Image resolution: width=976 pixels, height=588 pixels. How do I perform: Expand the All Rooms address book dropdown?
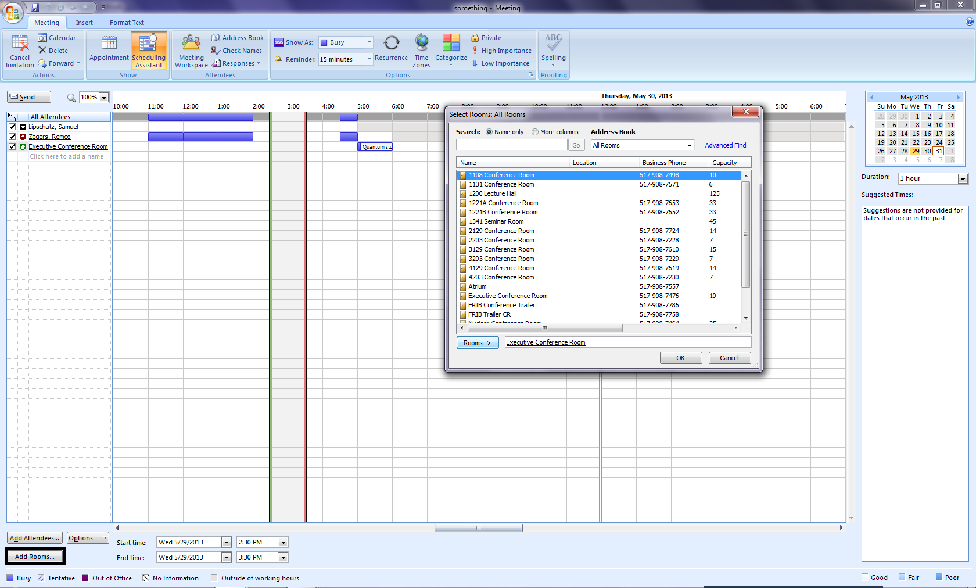[690, 145]
